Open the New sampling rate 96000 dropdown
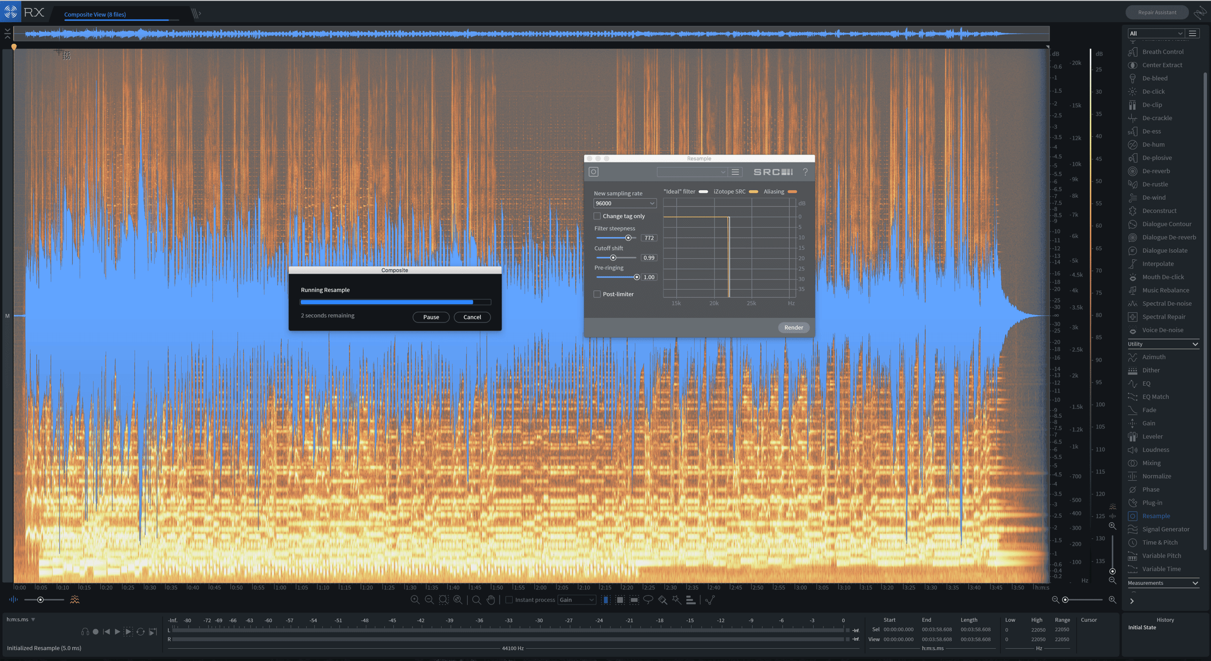The width and height of the screenshot is (1211, 661). [625, 203]
